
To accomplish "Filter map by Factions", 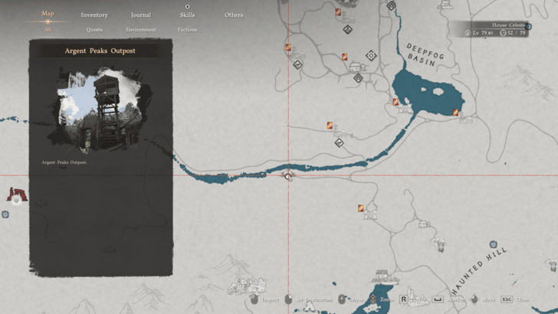I will pos(187,30).
